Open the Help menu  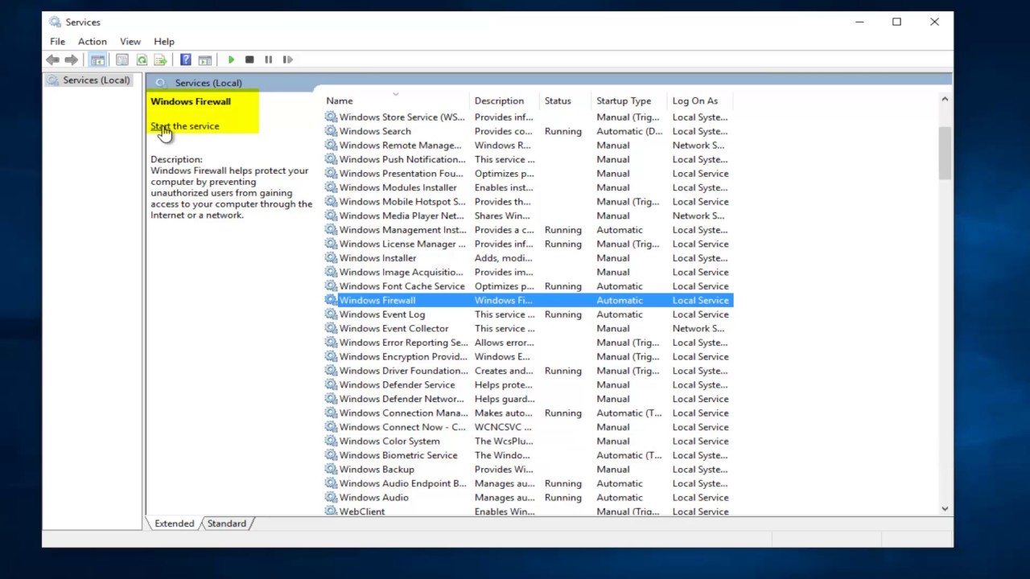click(163, 41)
